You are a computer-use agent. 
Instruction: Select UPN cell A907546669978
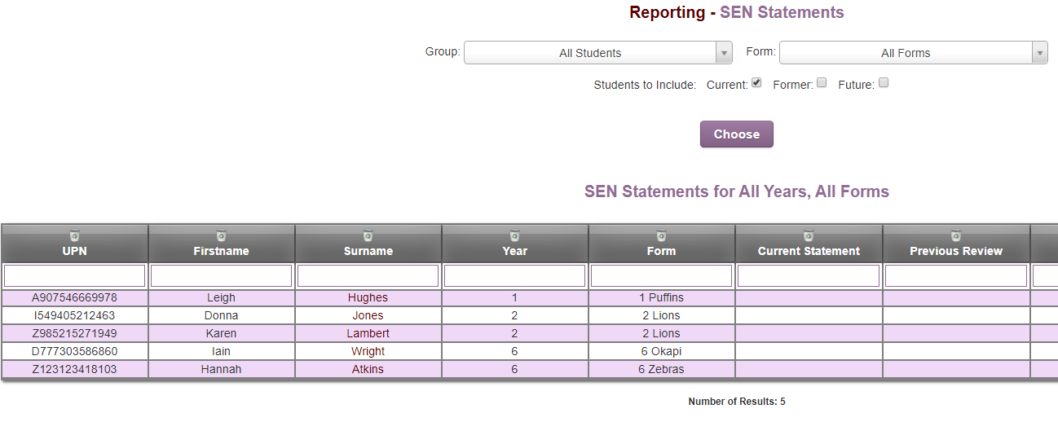pos(74,297)
